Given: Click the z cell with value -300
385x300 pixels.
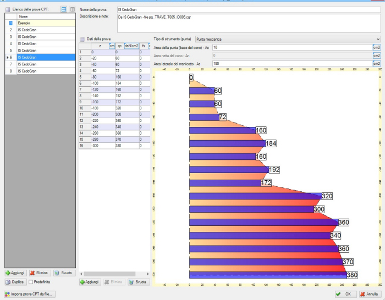Looking at the screenshot, I should [103, 146].
